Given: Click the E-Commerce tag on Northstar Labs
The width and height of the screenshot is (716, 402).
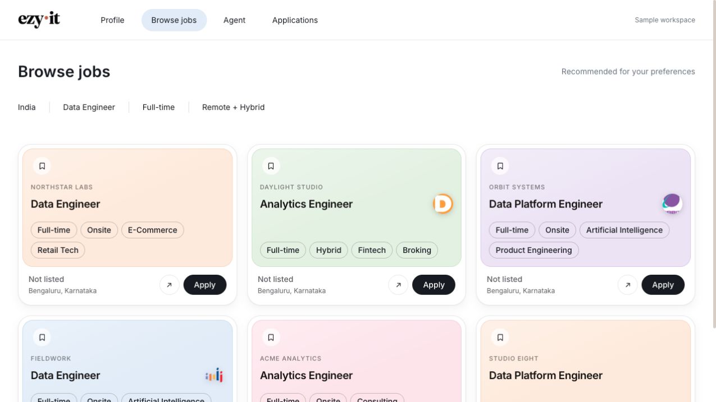Looking at the screenshot, I should [153, 230].
